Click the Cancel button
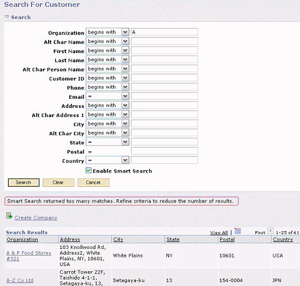The image size is (300, 286). point(93,182)
